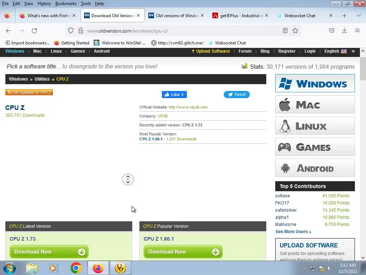The height and width of the screenshot is (275, 366).
Task: Open tracking protection shield icon
Action: click(x=71, y=31)
